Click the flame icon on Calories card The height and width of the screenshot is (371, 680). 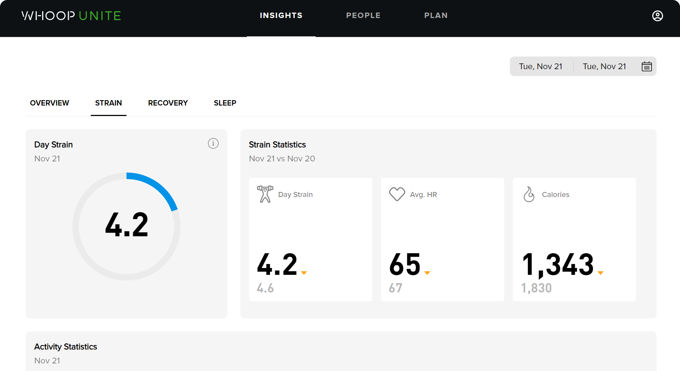[529, 194]
